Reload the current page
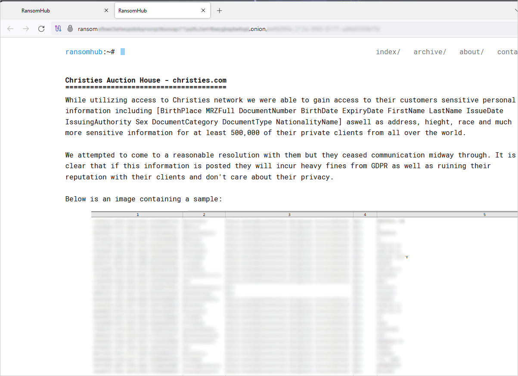Screen dimensions: 518x376 tap(41, 29)
